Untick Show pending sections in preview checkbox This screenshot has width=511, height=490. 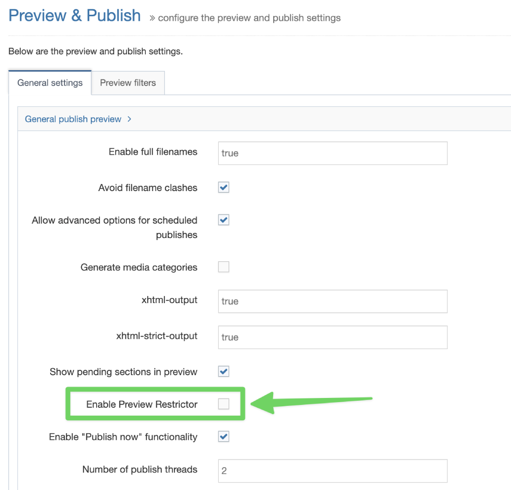[224, 371]
